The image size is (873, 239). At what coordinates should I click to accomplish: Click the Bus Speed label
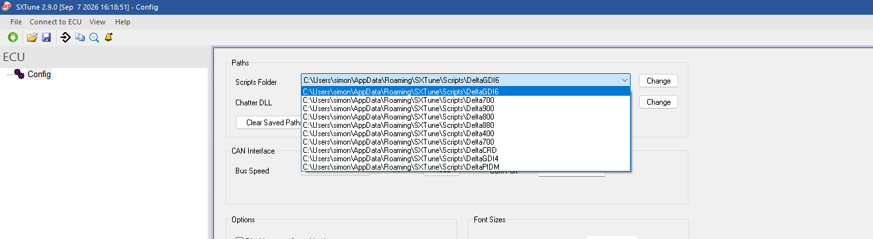(252, 171)
